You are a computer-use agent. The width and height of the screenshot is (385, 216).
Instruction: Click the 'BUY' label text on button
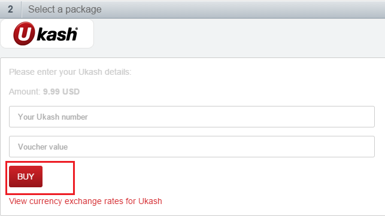coord(26,177)
